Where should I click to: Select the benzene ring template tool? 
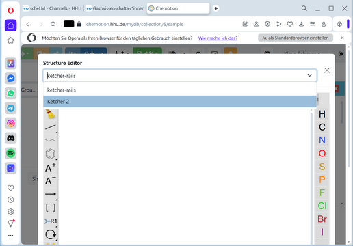51,154
